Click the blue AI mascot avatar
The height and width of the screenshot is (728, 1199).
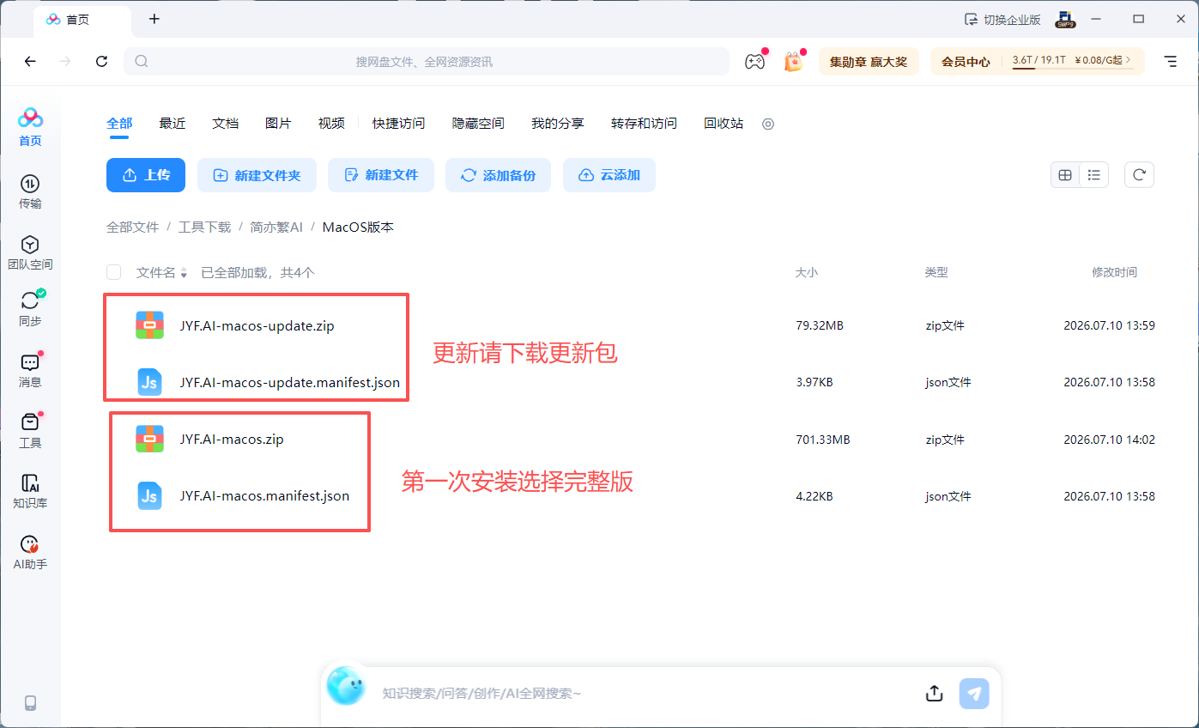(x=347, y=687)
